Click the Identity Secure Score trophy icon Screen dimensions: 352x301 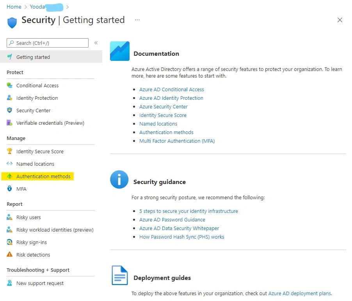[10, 151]
